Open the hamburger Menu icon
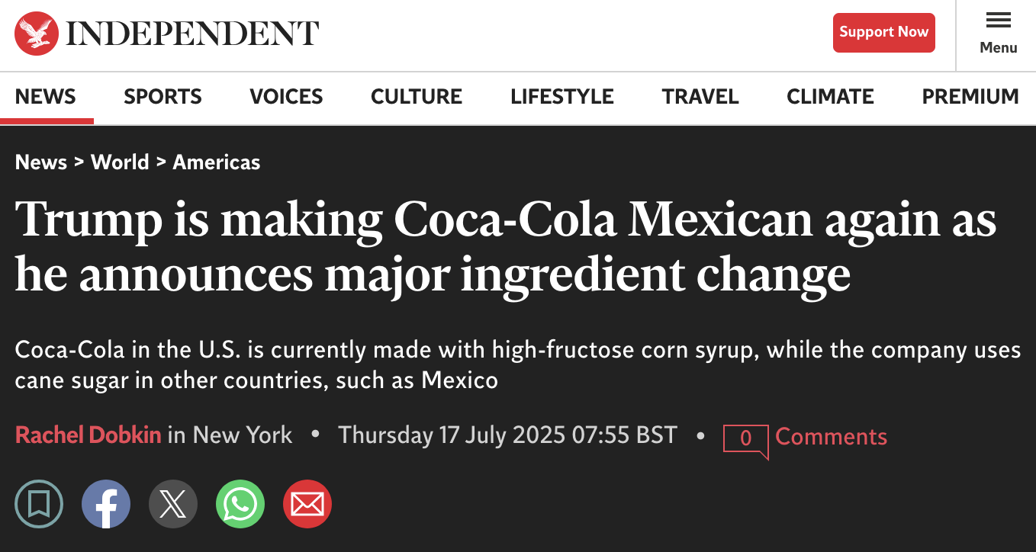Image resolution: width=1036 pixels, height=552 pixels. tap(999, 21)
